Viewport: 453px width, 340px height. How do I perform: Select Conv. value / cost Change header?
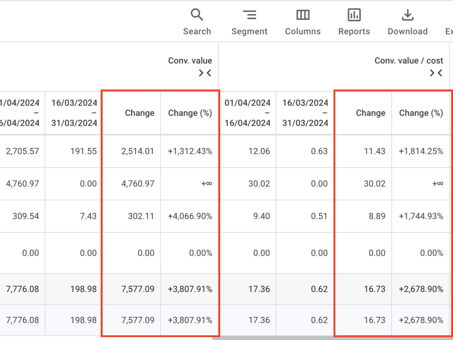point(371,113)
